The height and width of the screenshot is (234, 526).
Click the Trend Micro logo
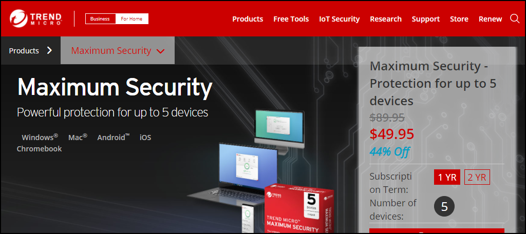(35, 19)
